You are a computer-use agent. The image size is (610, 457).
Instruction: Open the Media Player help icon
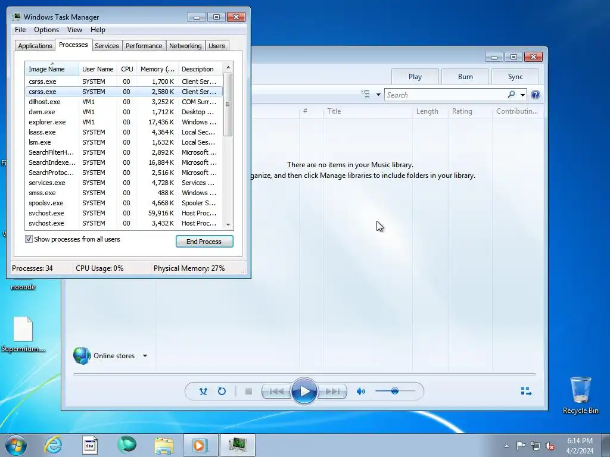[x=536, y=95]
